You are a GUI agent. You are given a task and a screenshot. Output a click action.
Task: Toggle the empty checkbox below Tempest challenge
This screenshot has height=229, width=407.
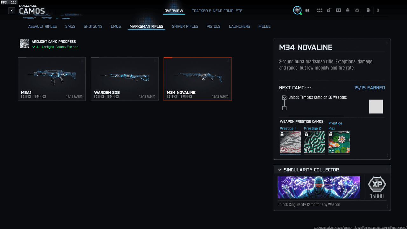[284, 108]
